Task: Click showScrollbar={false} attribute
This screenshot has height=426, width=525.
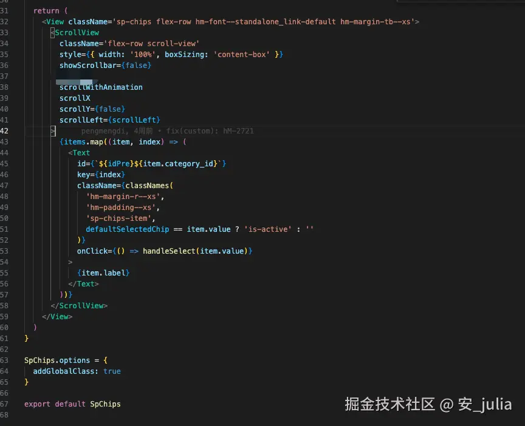Action: click(x=105, y=65)
